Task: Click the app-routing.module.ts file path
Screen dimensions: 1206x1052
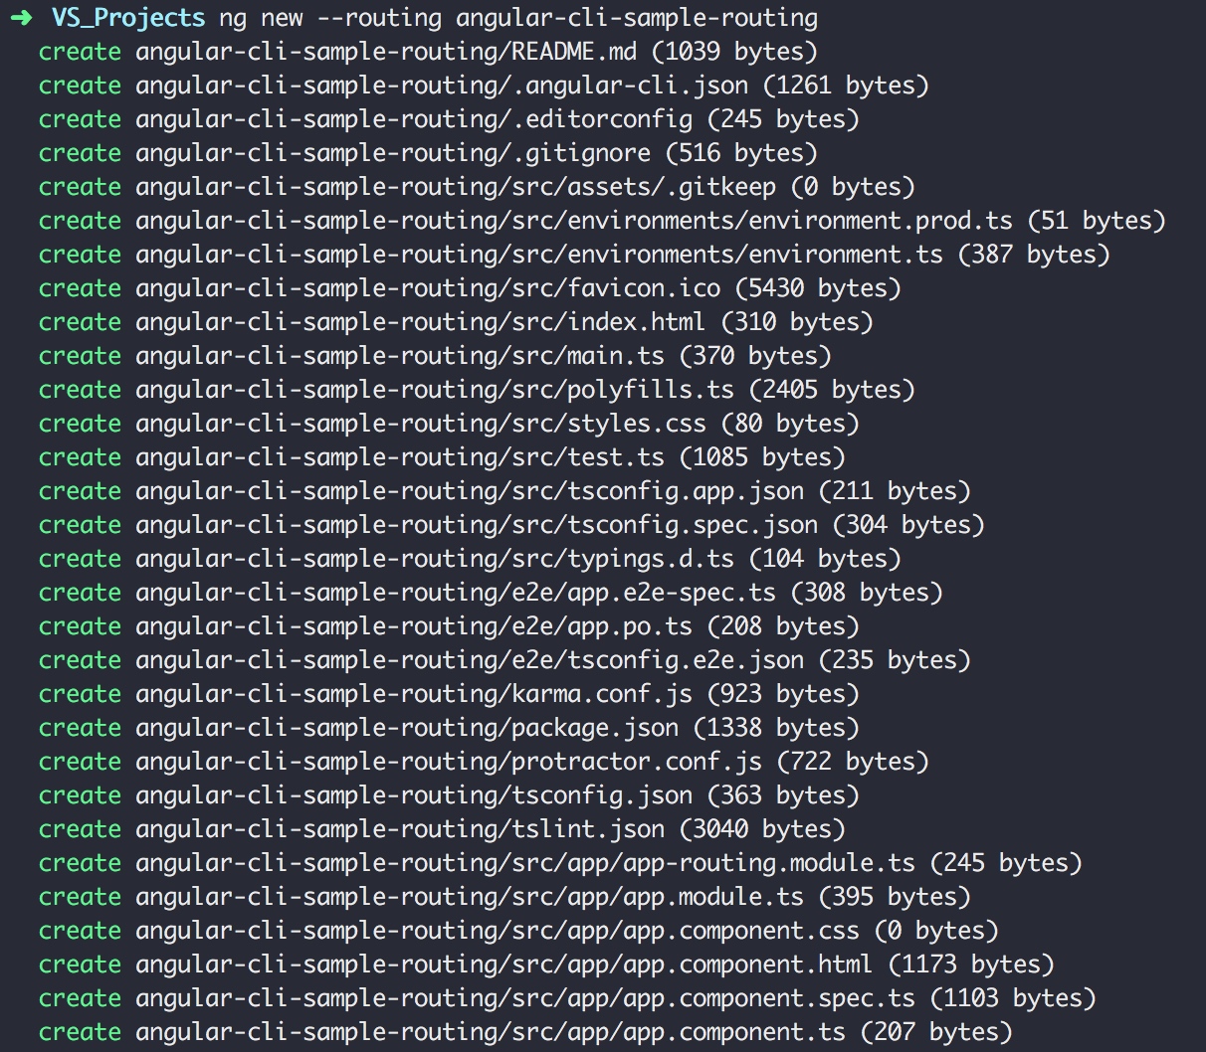Action: [525, 863]
